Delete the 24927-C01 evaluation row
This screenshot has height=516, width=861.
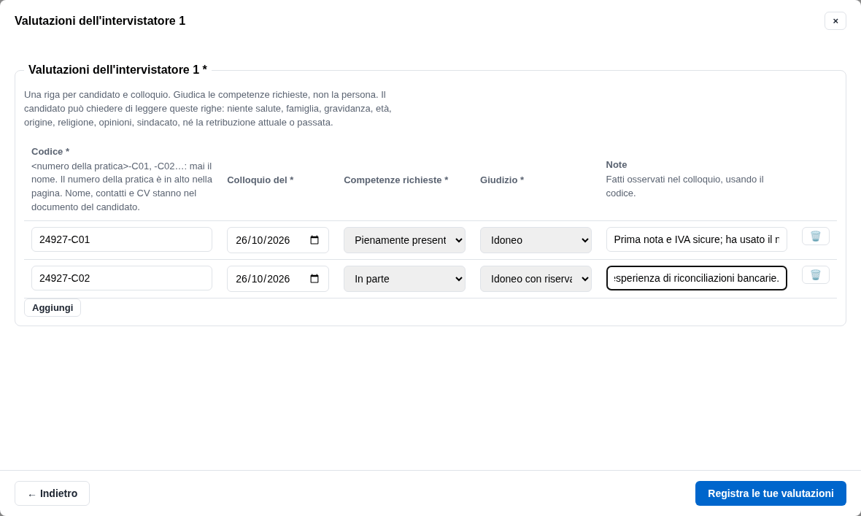(x=816, y=236)
